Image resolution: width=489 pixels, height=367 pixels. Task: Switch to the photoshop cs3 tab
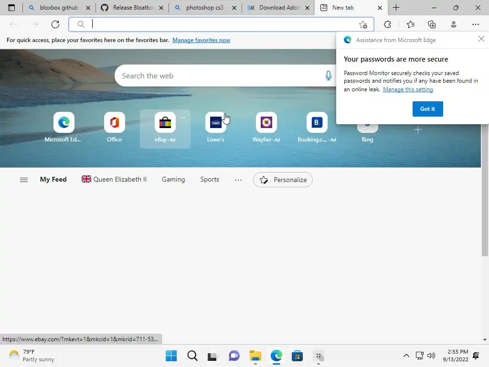[x=204, y=8]
